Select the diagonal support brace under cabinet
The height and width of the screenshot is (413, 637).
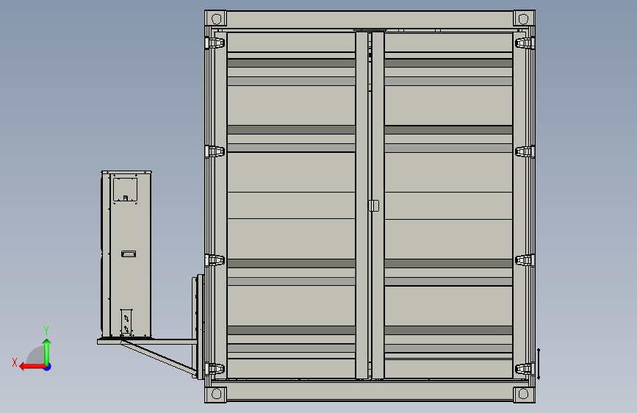(159, 358)
